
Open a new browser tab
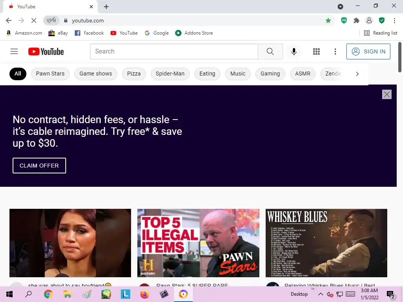pos(106,7)
